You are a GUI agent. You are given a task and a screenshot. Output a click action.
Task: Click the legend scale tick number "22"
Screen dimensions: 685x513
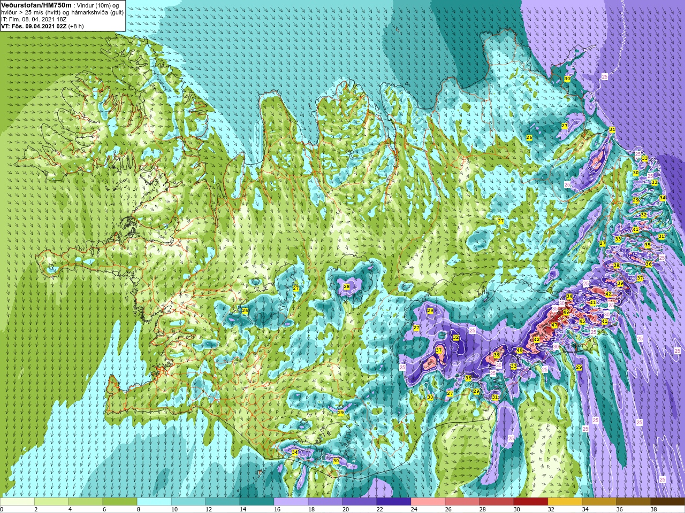(x=379, y=509)
